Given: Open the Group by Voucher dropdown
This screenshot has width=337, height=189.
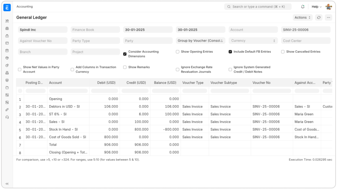Looking at the screenshot, I should click(x=201, y=41).
